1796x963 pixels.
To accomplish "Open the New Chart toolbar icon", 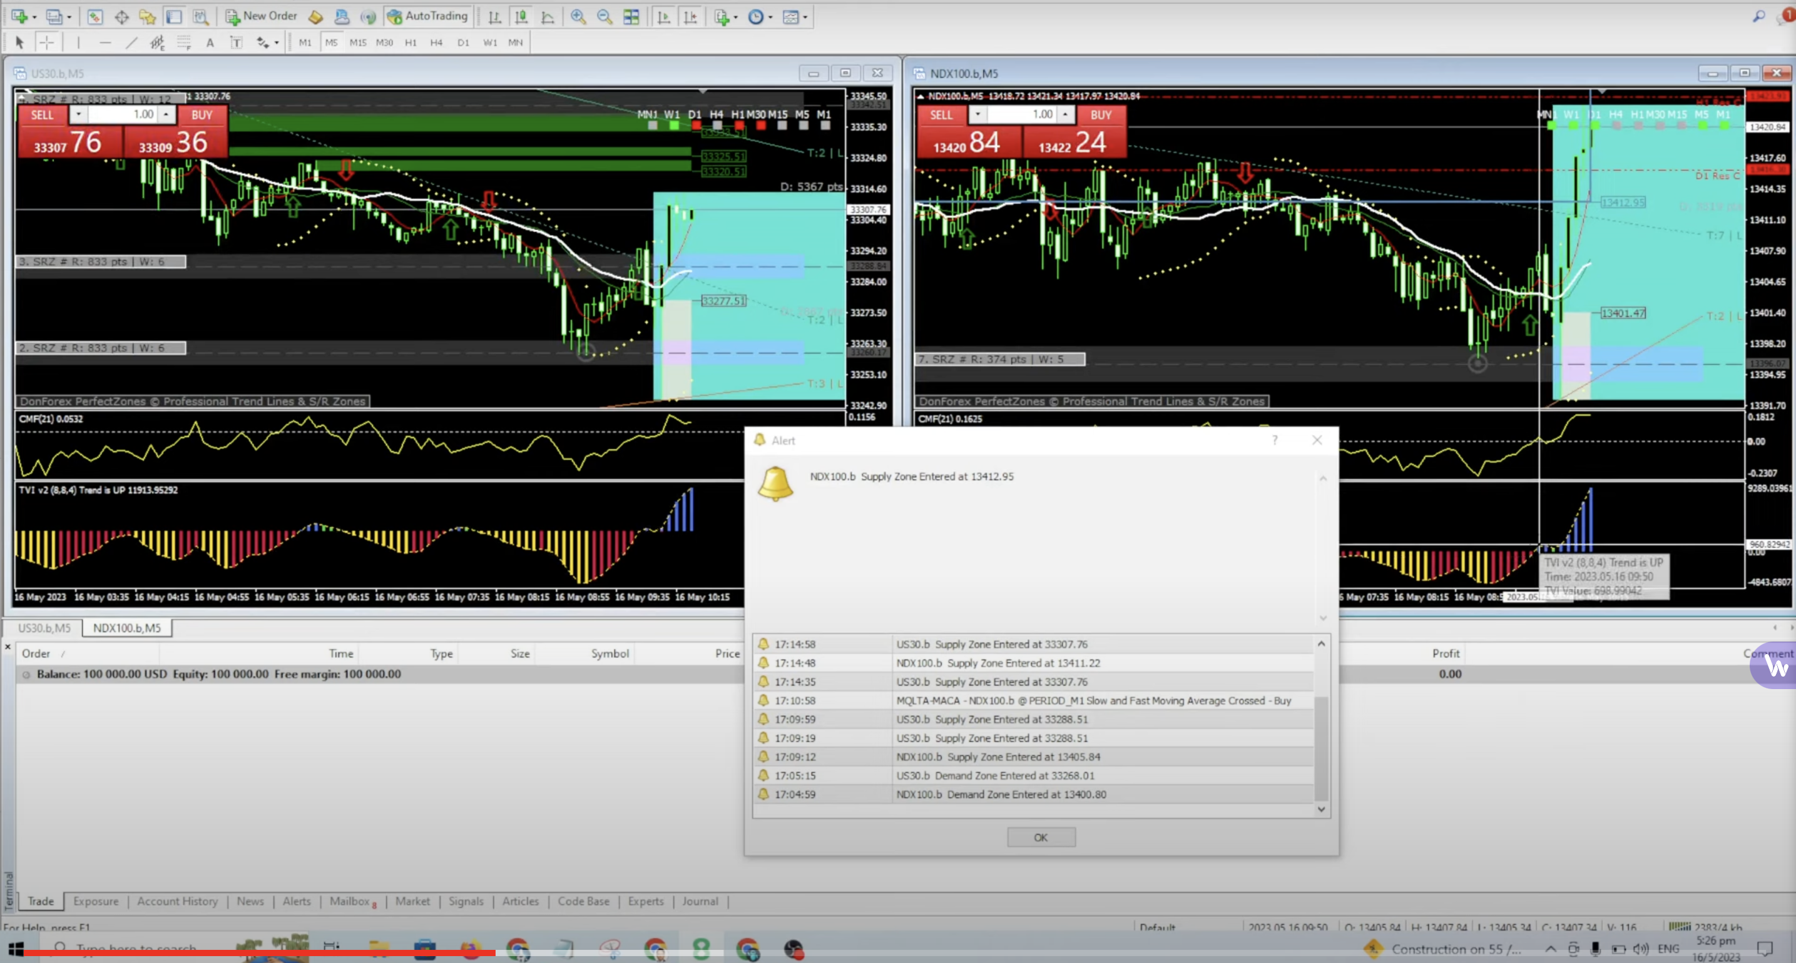I will click(x=19, y=16).
